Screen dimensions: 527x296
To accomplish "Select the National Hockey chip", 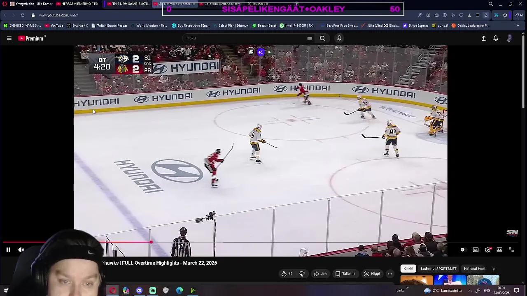I will 474,268.
